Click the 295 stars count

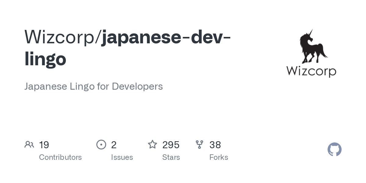coord(171,145)
